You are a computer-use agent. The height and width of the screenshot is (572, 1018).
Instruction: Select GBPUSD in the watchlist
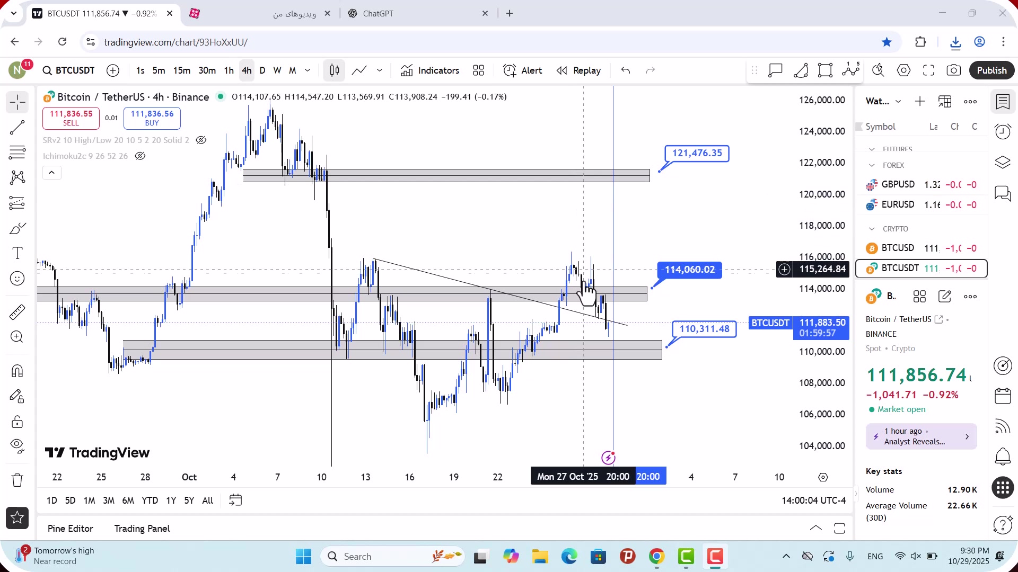coord(921,184)
